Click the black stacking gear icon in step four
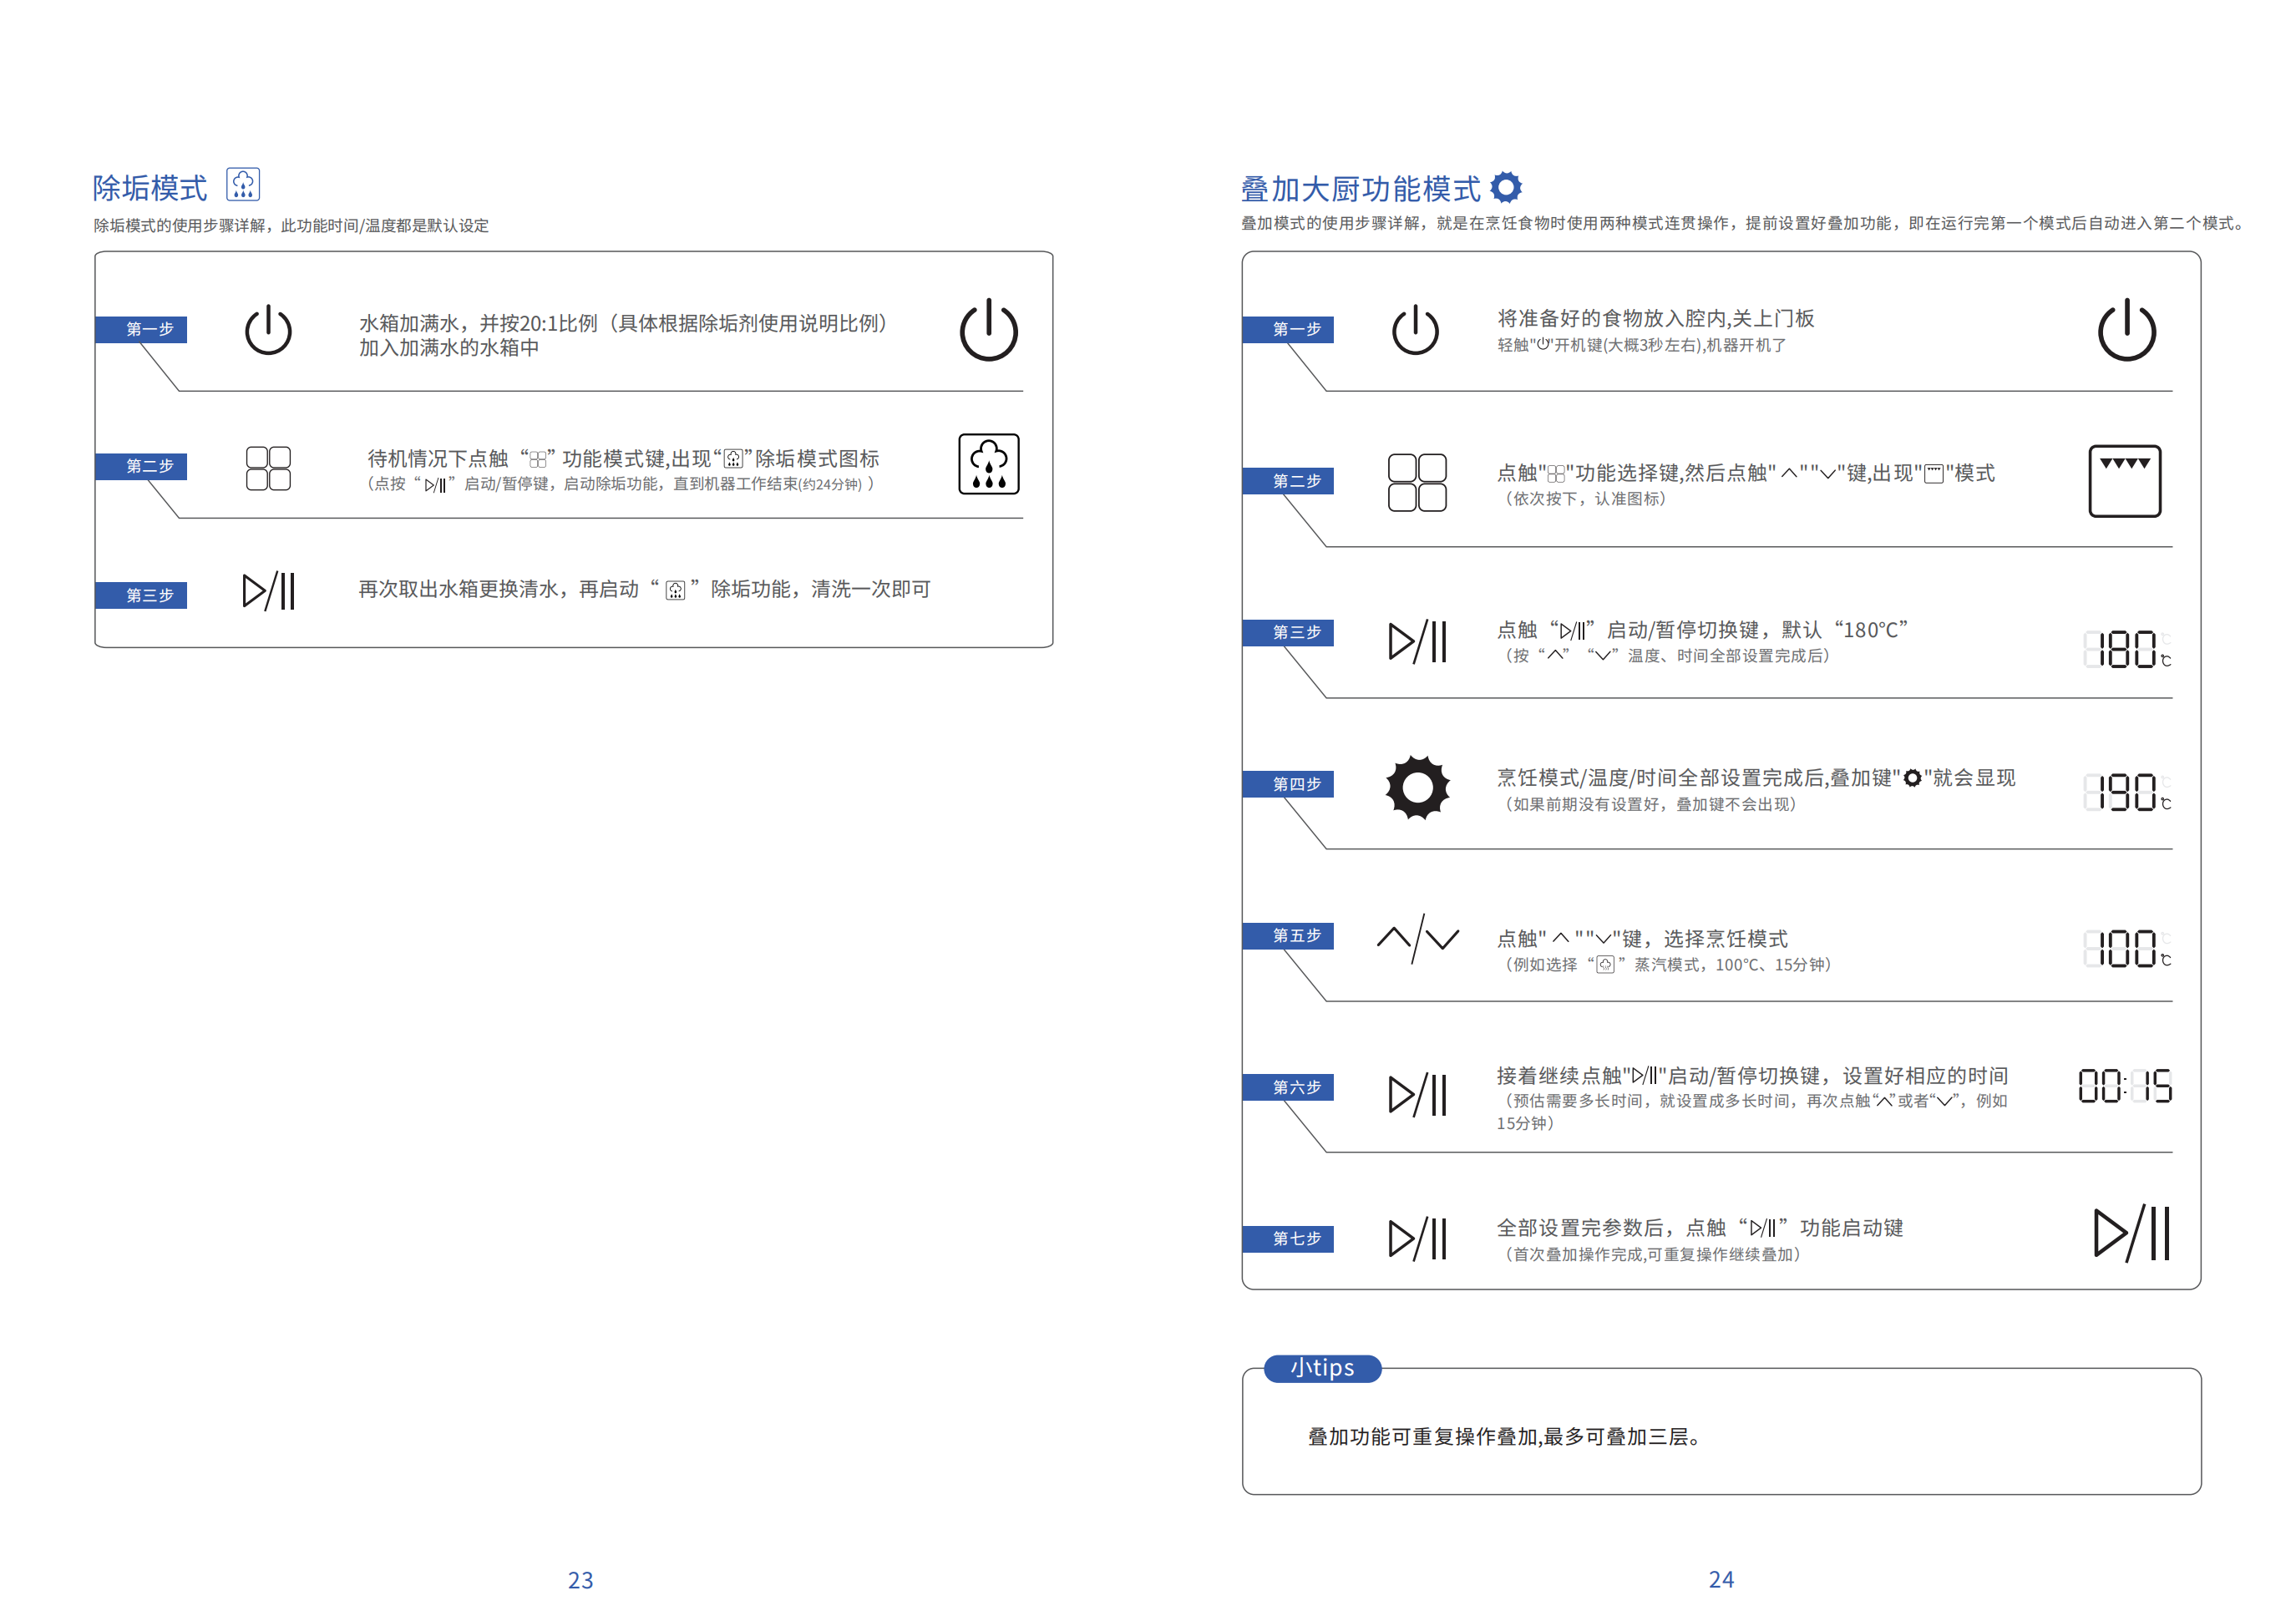Viewport: 2296px width, 1621px height. click(1417, 788)
